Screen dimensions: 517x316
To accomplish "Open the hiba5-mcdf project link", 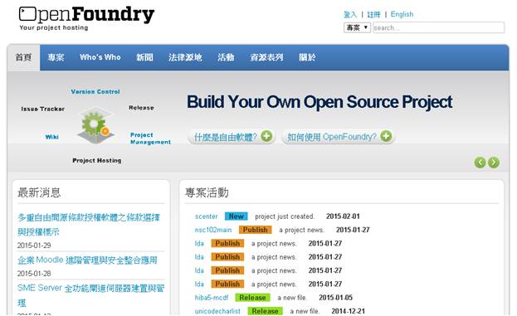I will (212, 298).
